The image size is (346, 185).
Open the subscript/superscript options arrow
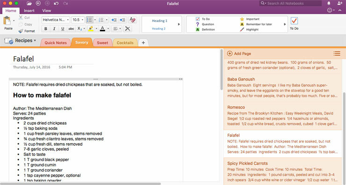click(x=84, y=29)
